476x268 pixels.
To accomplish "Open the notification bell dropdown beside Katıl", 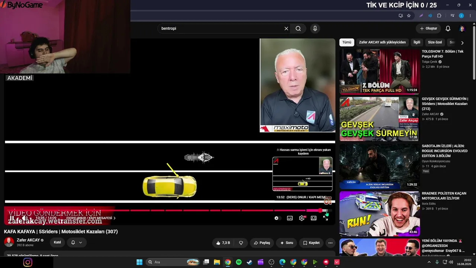I will click(77, 242).
